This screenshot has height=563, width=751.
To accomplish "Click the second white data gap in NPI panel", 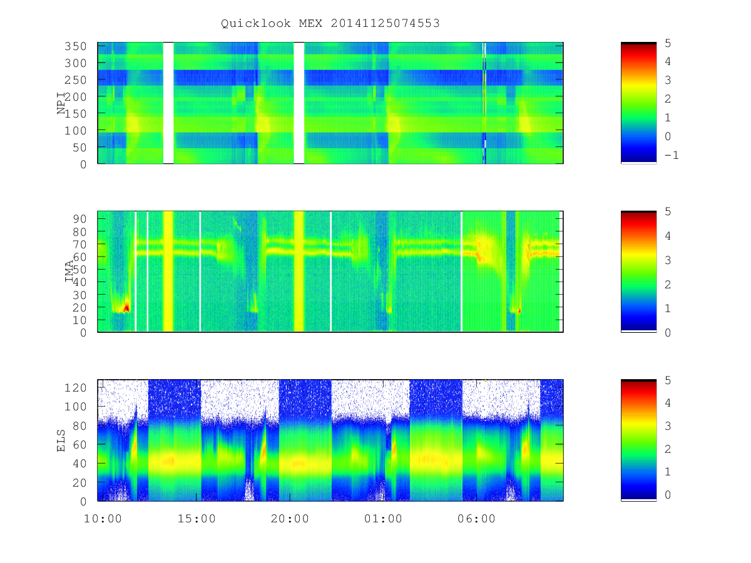I will click(x=299, y=103).
